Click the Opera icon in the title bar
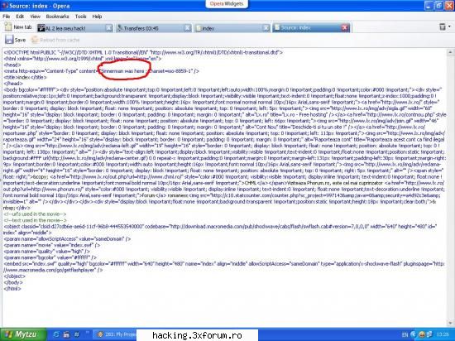The height and width of the screenshot is (341, 455). pos(4,6)
